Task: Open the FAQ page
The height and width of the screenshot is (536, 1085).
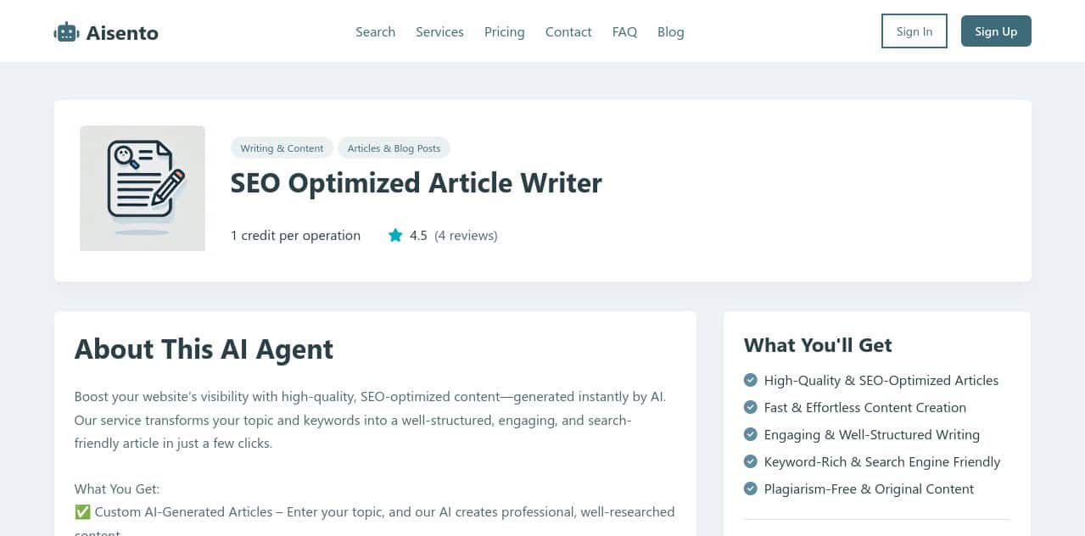Action: click(x=624, y=31)
